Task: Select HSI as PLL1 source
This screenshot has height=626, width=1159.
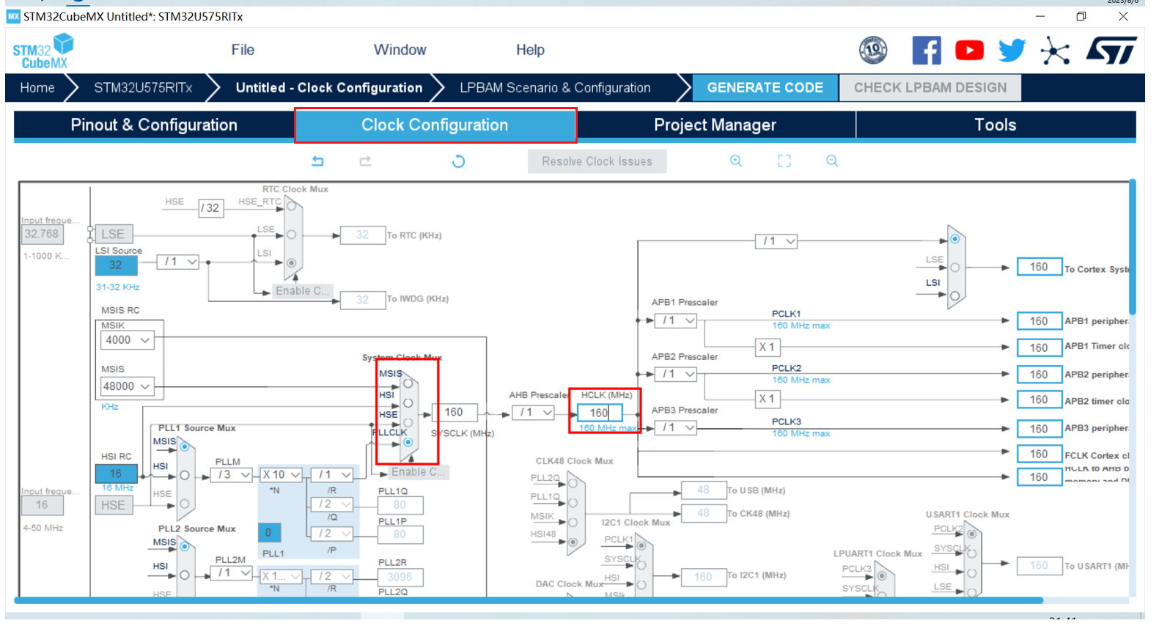Action: [185, 475]
